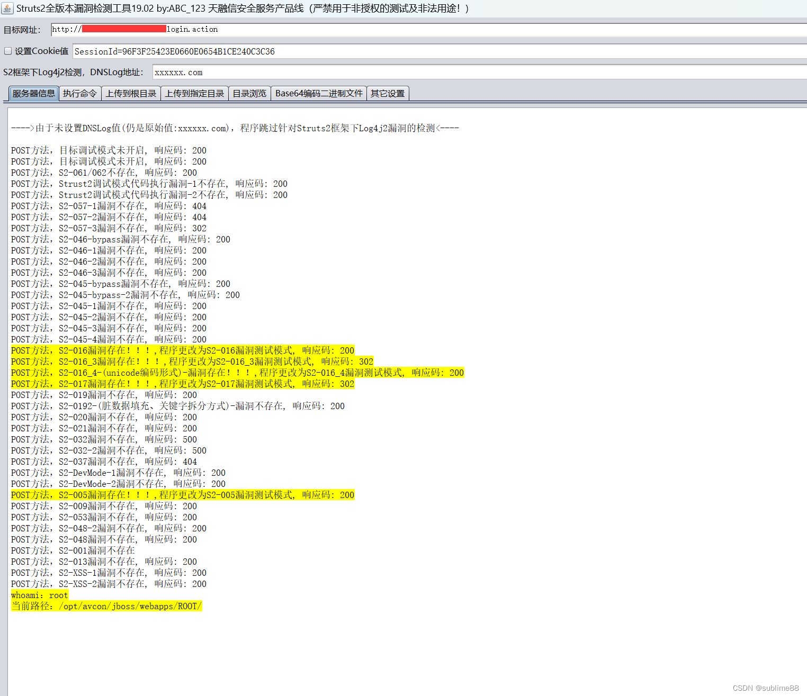
Task: Click the S2-037漏洞不存在 404 line
Action: click(x=104, y=462)
